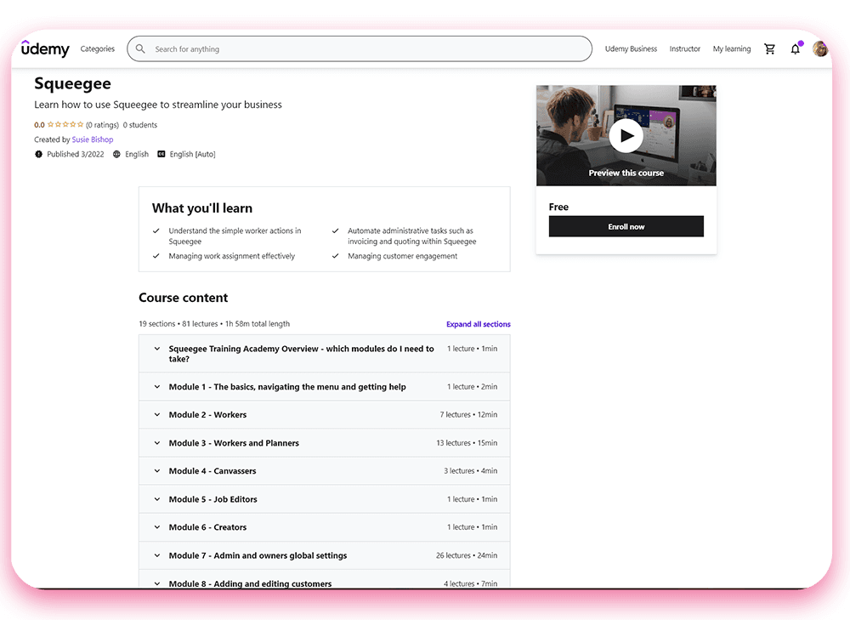Screen dimensions: 850x620
Task: Open the Categories menu
Action: click(97, 49)
